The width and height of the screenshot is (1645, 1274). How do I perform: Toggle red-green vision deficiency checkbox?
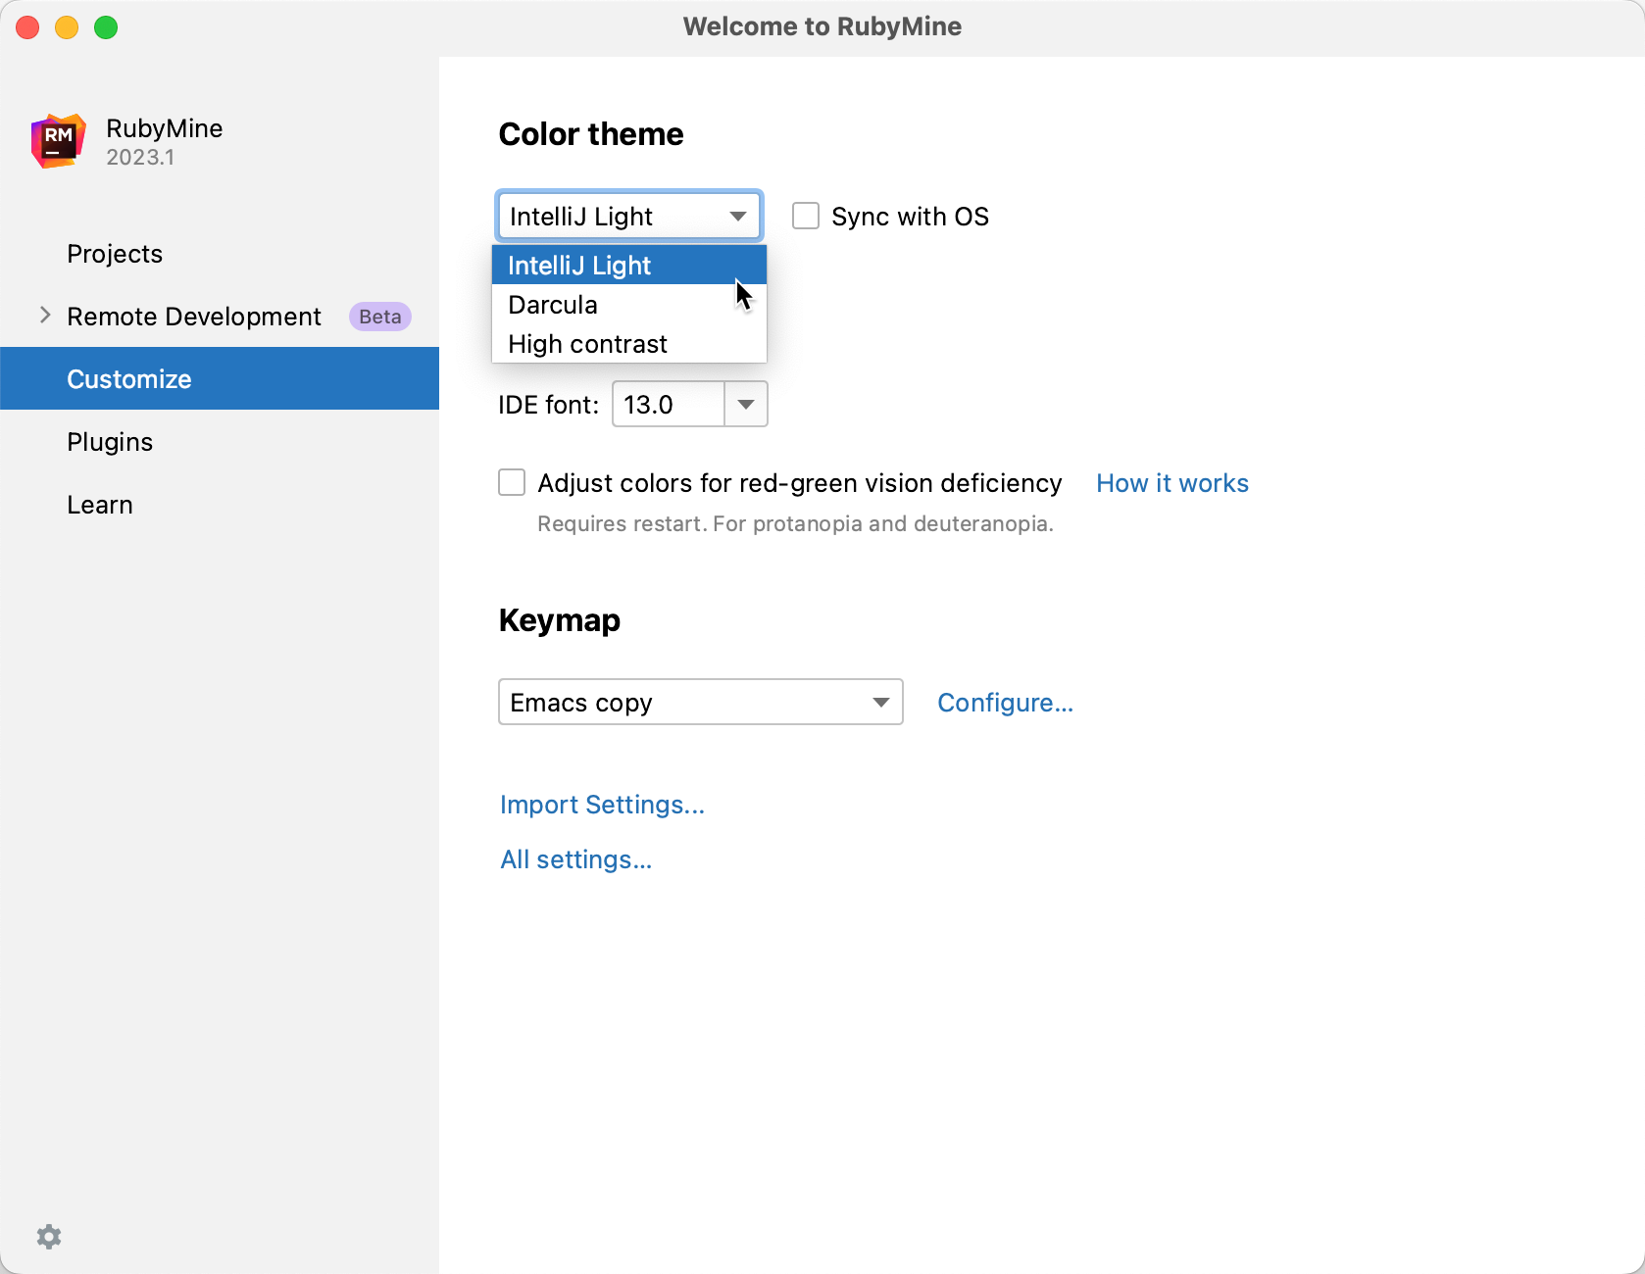click(512, 482)
